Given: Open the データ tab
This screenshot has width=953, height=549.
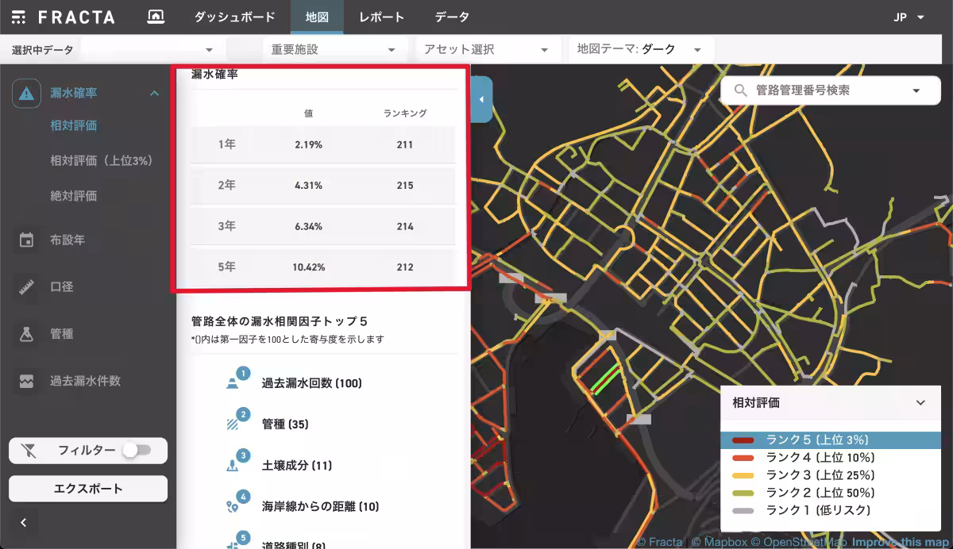Looking at the screenshot, I should (452, 17).
